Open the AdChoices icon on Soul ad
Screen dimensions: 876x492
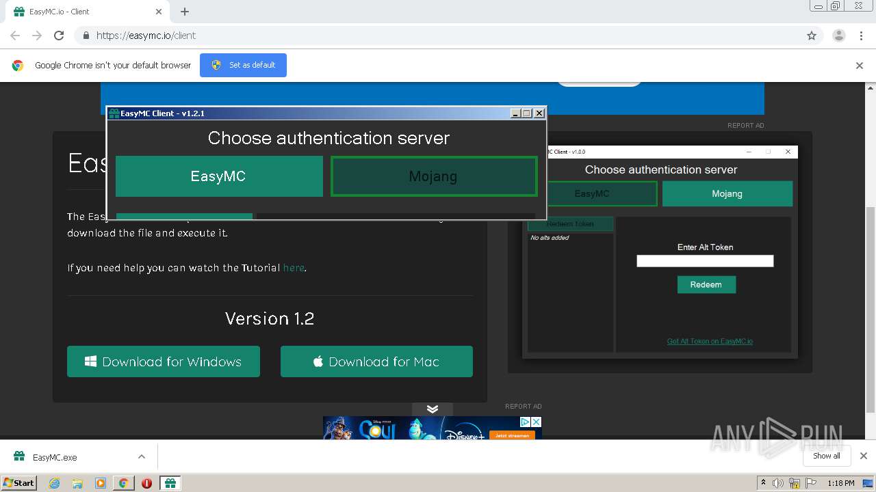[526, 422]
